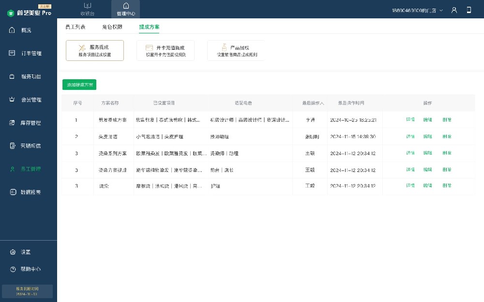Click the 小气泡清洁｜头皮护理 cell
This screenshot has height=302, width=484.
[x=160, y=137]
